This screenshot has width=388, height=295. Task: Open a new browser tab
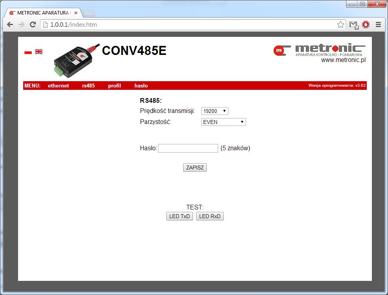pos(88,13)
